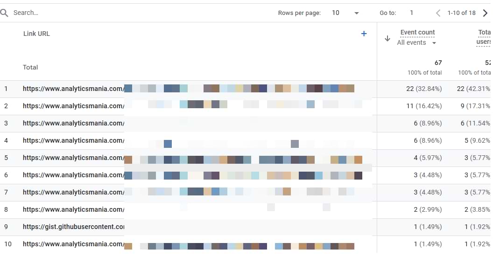Open the Rows per page dropdown

pos(345,13)
